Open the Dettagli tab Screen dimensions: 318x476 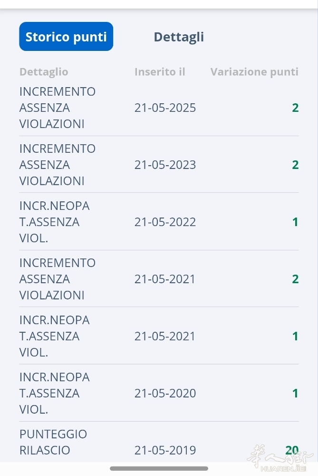[x=179, y=37]
